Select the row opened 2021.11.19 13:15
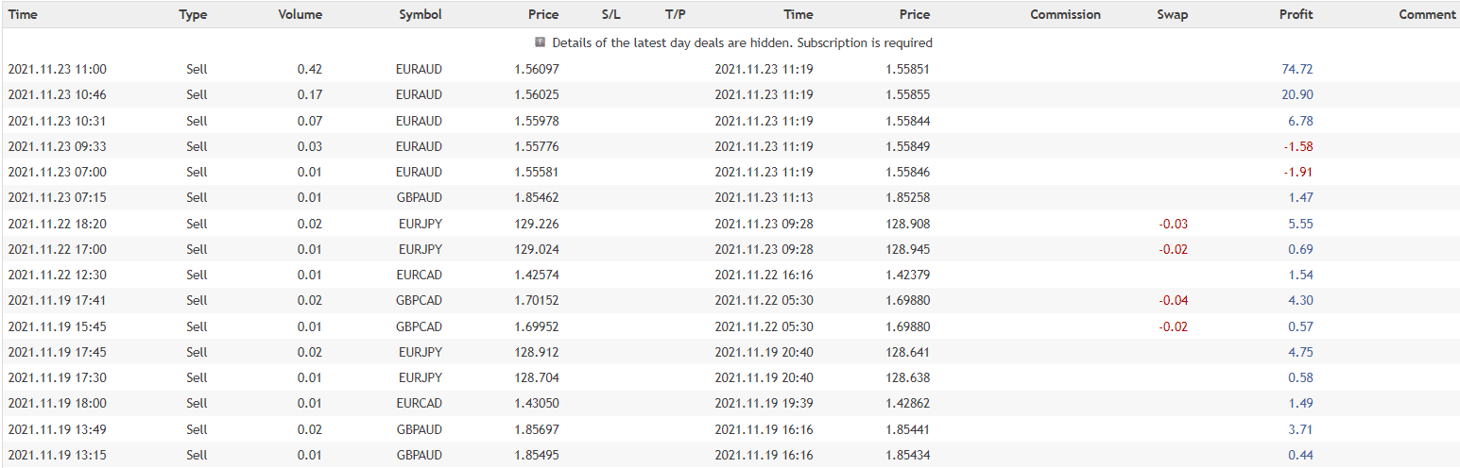Viewport: 1460px width, 468px height. [x=57, y=455]
